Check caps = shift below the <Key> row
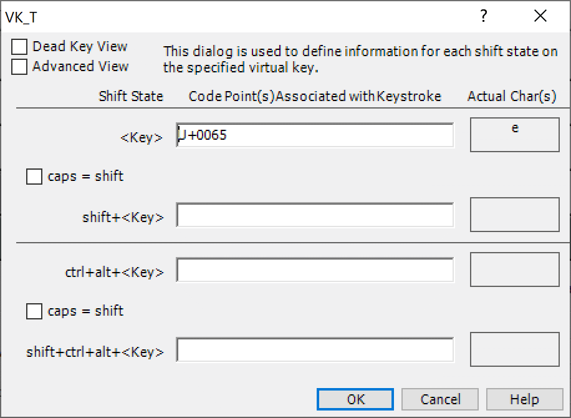Screen dimensions: 571x418 coord(35,177)
